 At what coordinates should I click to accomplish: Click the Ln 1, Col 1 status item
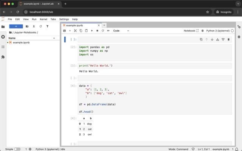tap(204, 149)
